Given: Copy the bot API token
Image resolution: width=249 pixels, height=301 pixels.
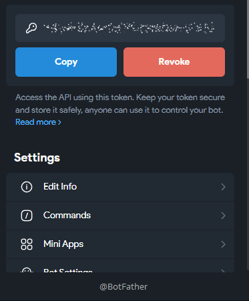Looking at the screenshot, I should pos(66,62).
